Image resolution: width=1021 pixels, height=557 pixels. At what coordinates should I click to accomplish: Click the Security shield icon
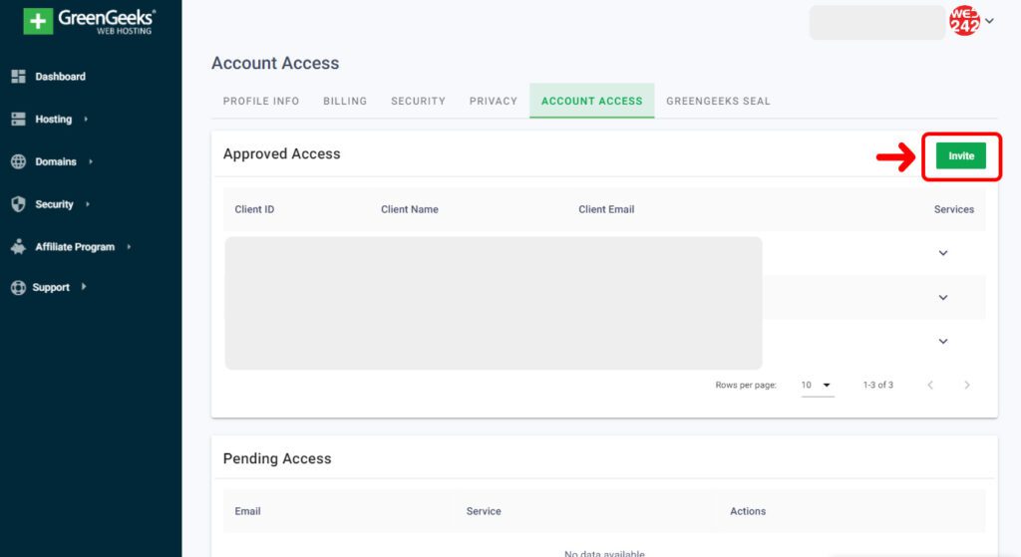click(18, 204)
